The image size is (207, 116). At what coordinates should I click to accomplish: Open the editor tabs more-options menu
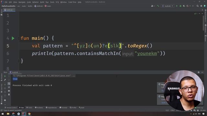click(x=202, y=10)
